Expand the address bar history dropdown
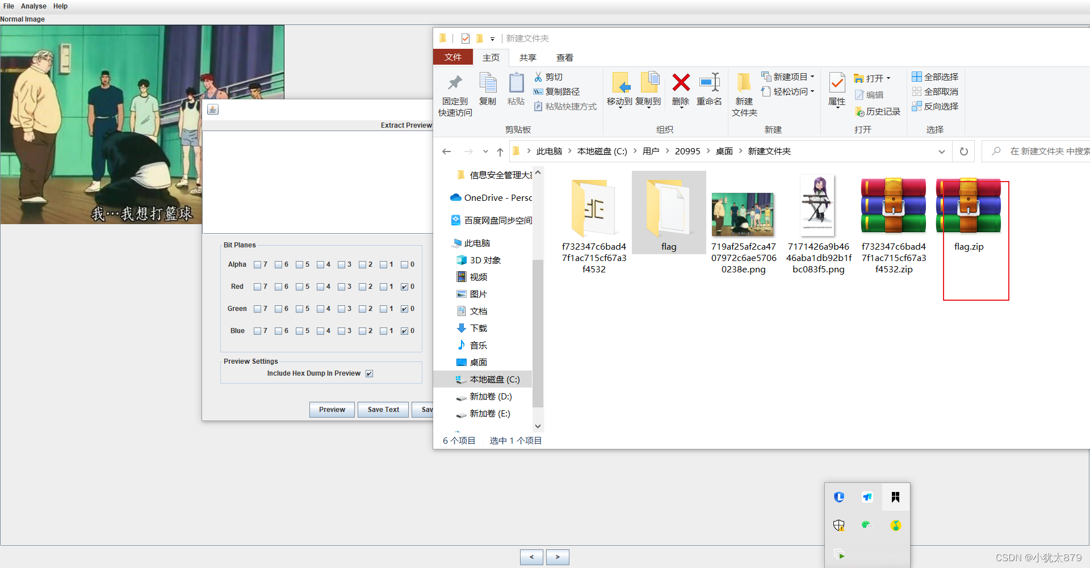 click(x=941, y=152)
